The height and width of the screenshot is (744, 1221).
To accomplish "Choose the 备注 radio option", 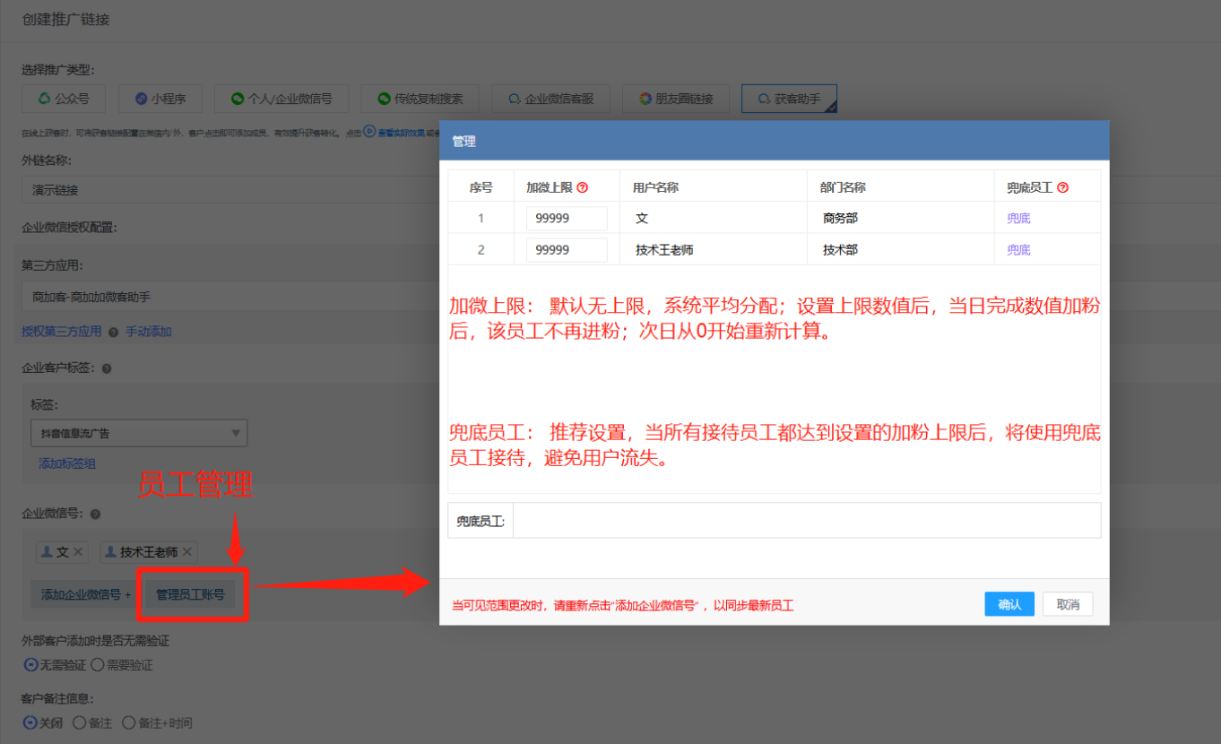I will [x=79, y=722].
